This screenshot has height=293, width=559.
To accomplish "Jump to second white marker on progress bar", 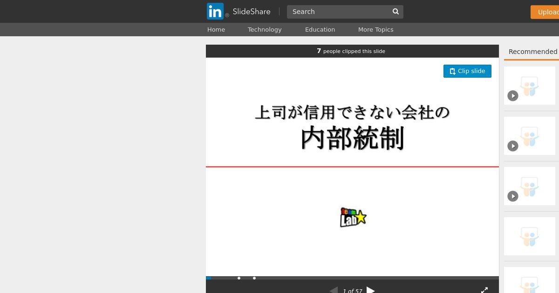I will [254, 278].
